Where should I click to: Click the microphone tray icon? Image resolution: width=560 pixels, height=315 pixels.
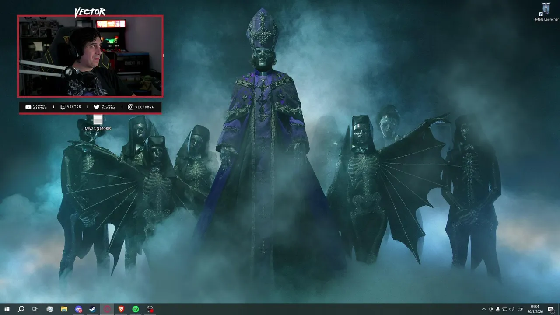497,309
